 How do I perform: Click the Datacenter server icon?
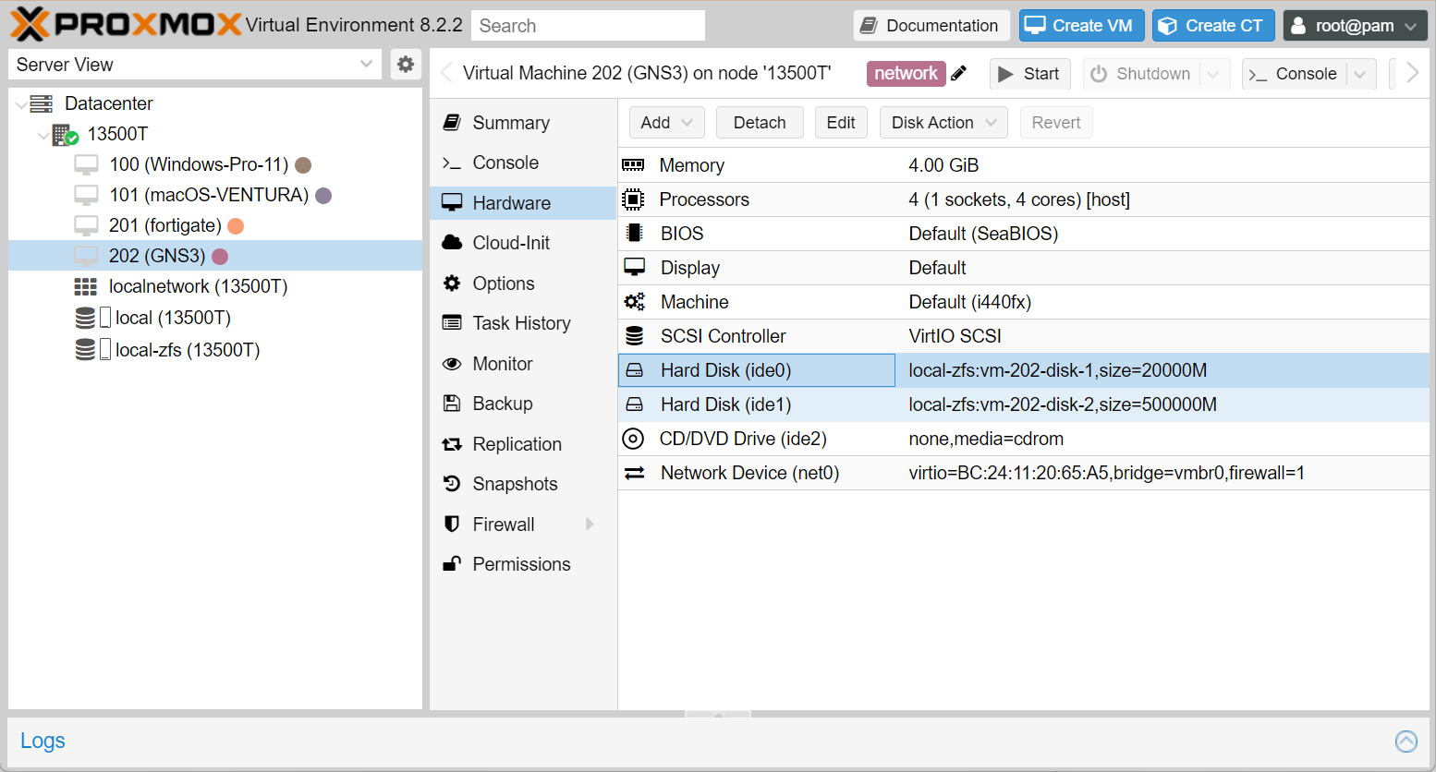[42, 103]
